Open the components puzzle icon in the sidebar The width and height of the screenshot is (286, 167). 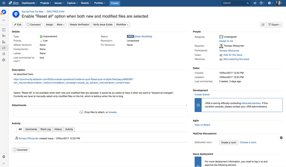pos(4,54)
